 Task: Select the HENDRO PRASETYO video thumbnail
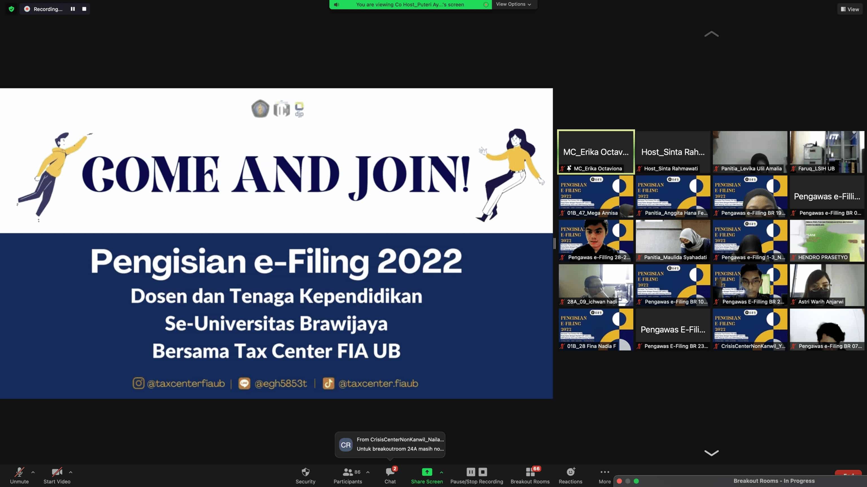click(827, 241)
